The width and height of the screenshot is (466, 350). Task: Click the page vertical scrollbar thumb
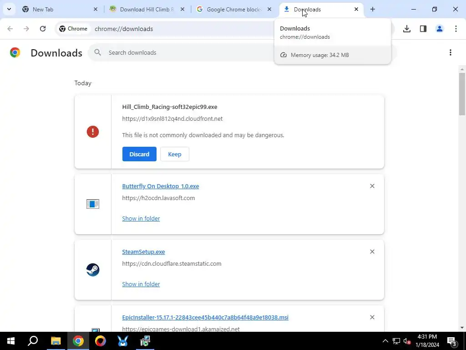pyautogui.click(x=462, y=94)
